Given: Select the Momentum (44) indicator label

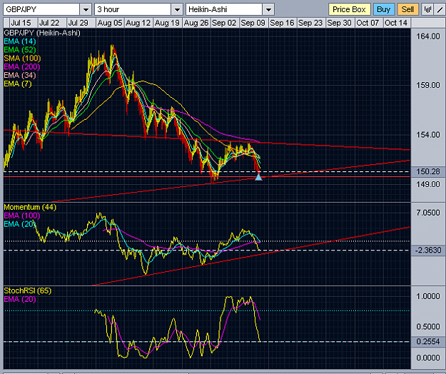Looking at the screenshot, I should click(x=30, y=207).
